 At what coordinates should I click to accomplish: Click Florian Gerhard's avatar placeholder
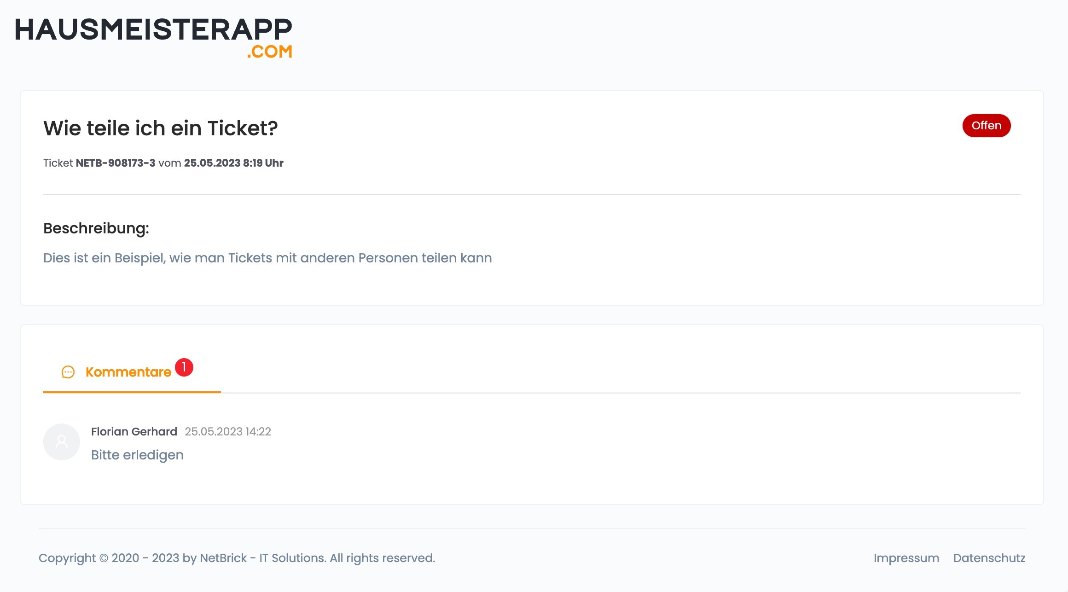click(x=62, y=442)
